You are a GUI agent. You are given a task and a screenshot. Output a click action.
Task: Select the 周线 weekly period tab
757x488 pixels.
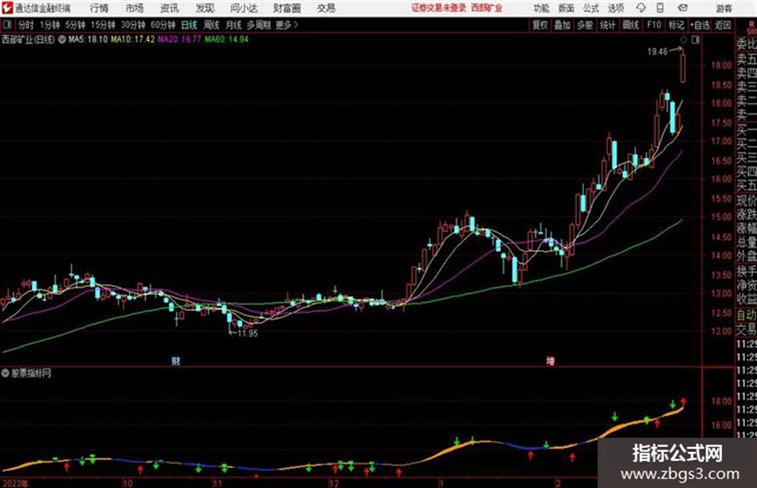211,25
